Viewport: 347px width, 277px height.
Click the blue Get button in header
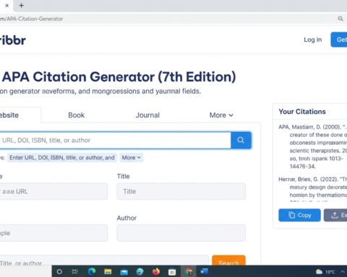tap(339, 40)
